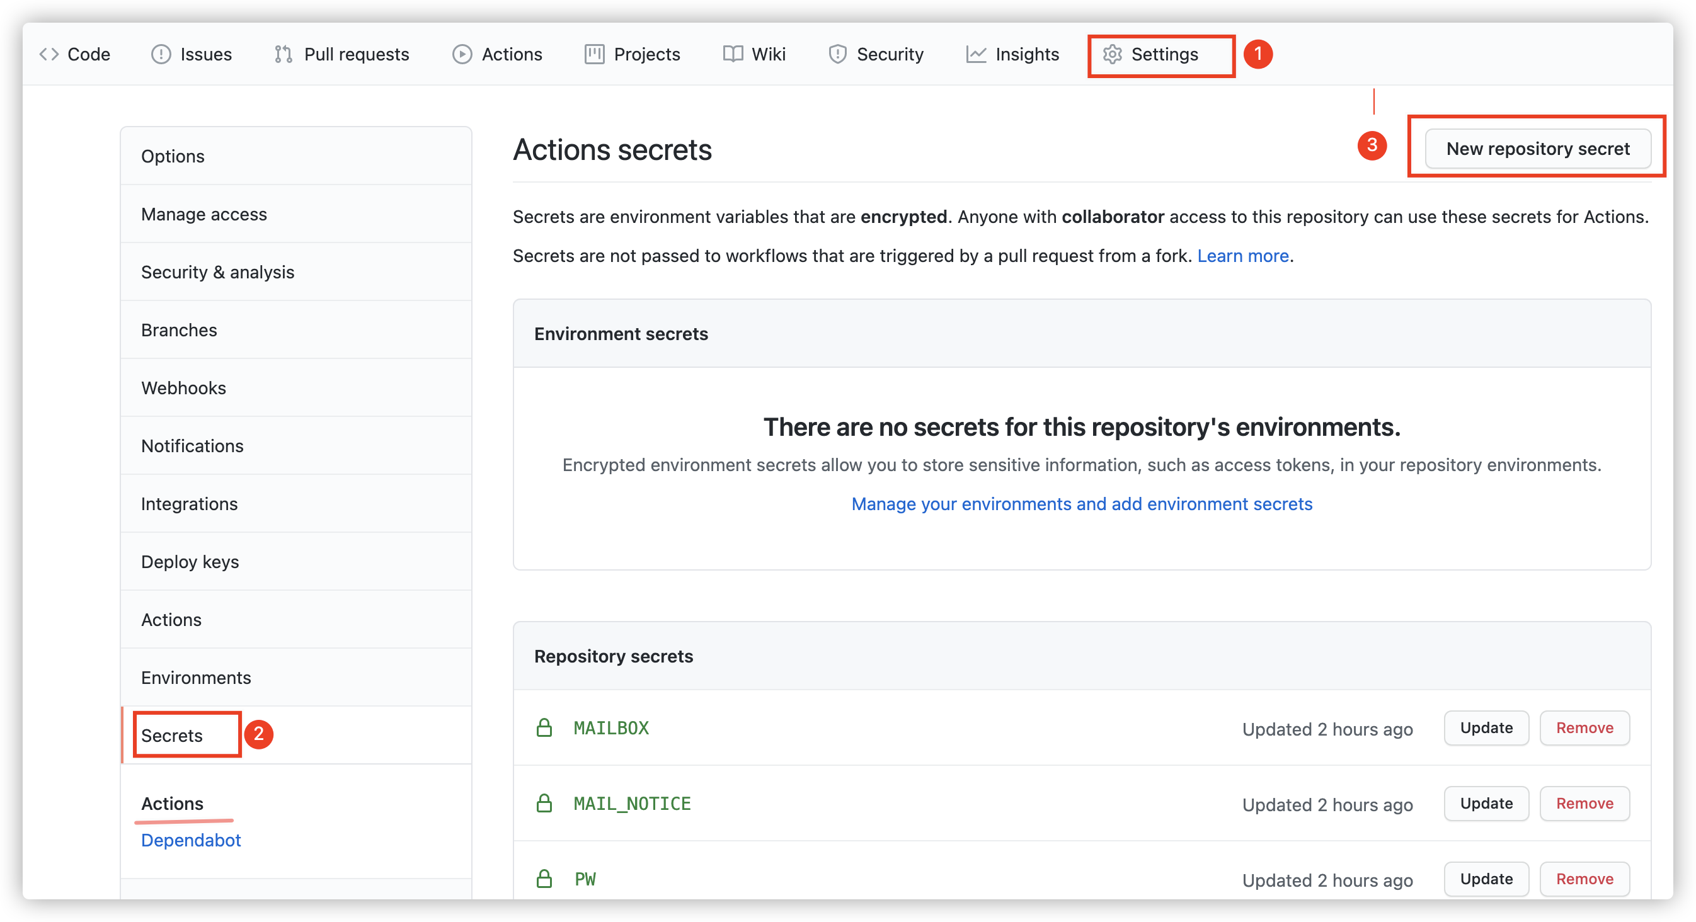1696x922 pixels.
Task: Create a New repository secret
Action: pyautogui.click(x=1537, y=149)
